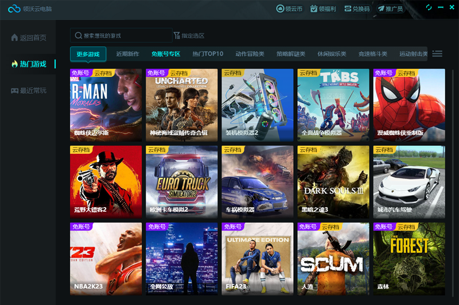The image size is (459, 305).
Task: Click the 领沃云电脑 cloud logo
Action: tap(14, 9)
